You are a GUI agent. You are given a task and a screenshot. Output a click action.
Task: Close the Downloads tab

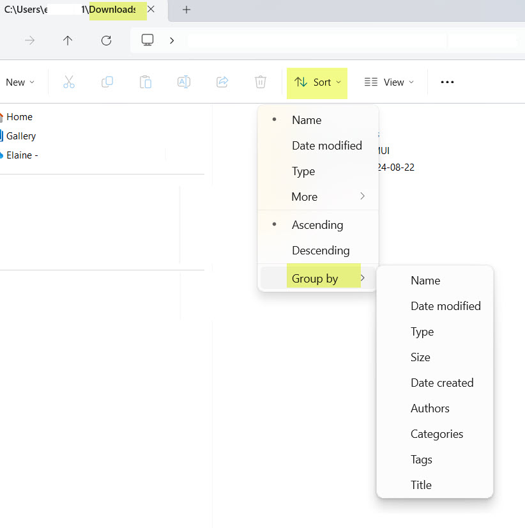151,9
